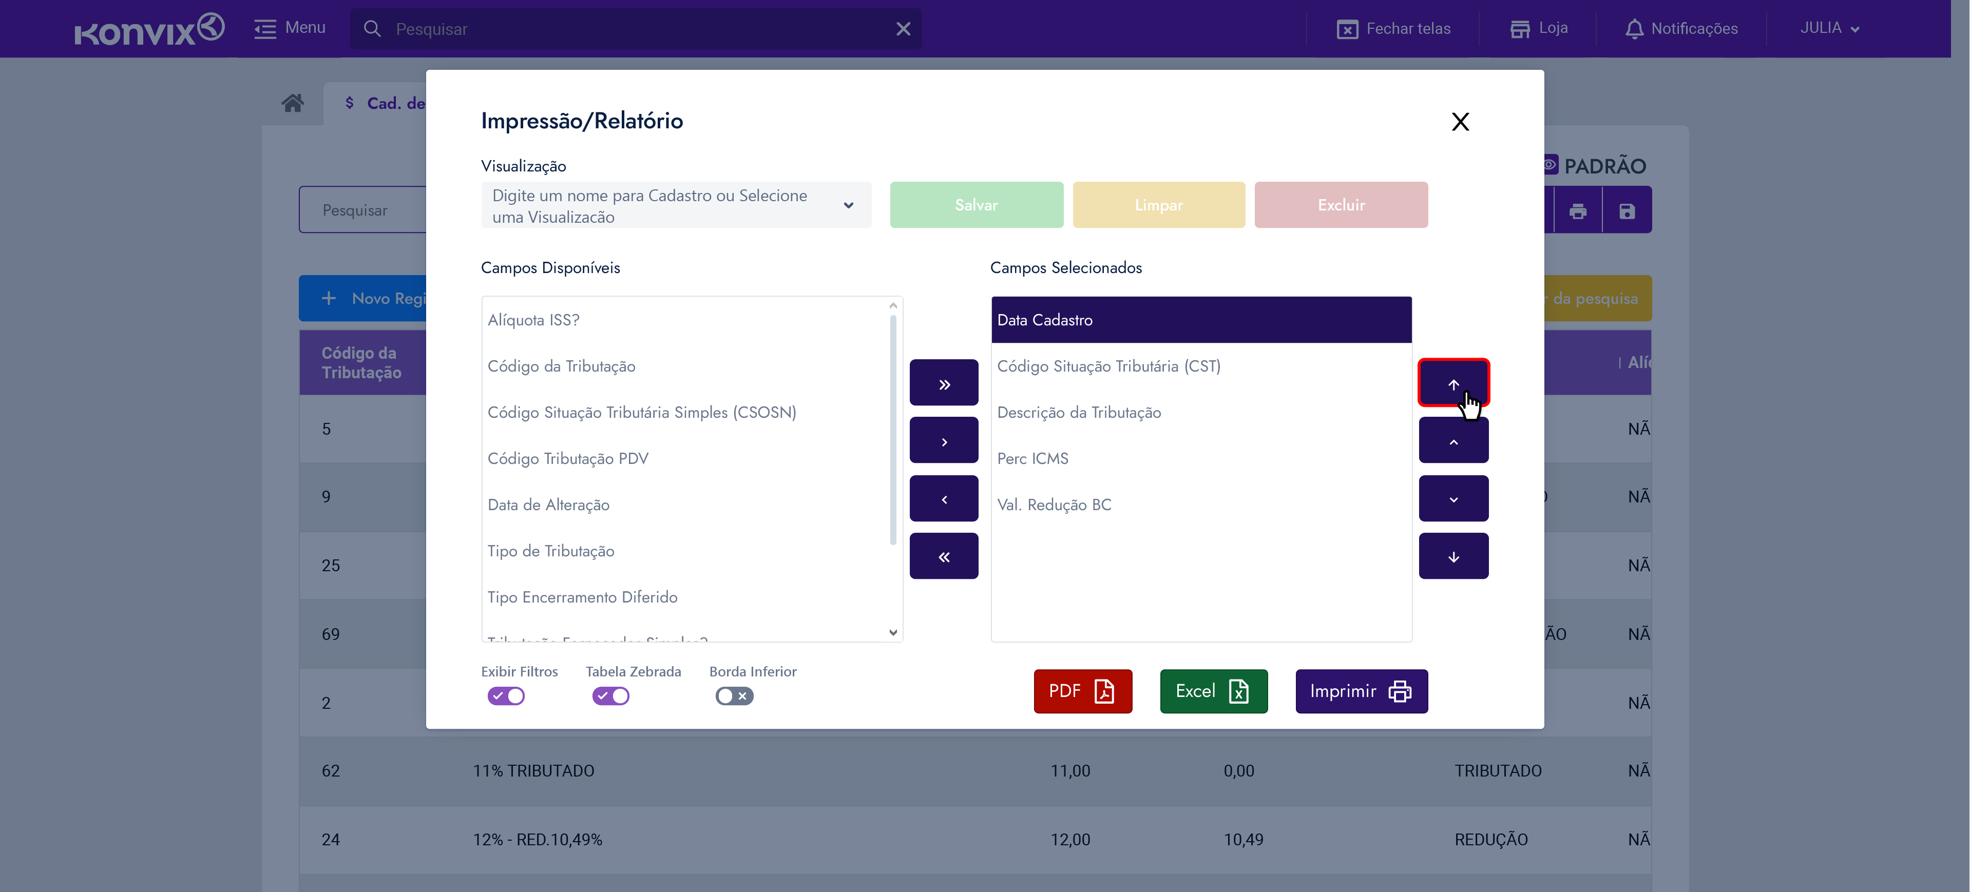This screenshot has height=892, width=1970.
Task: Enable the Borda Inferior toggle
Action: (x=733, y=695)
